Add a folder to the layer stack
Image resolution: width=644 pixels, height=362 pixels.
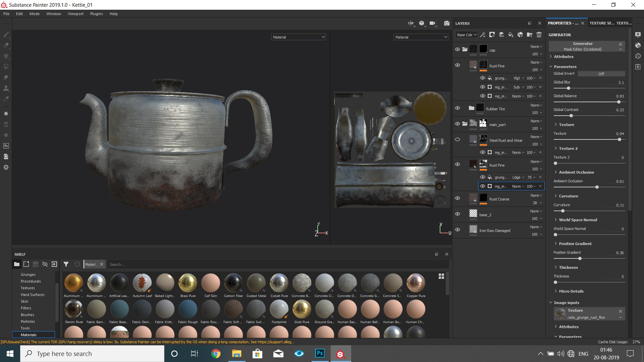click(529, 35)
